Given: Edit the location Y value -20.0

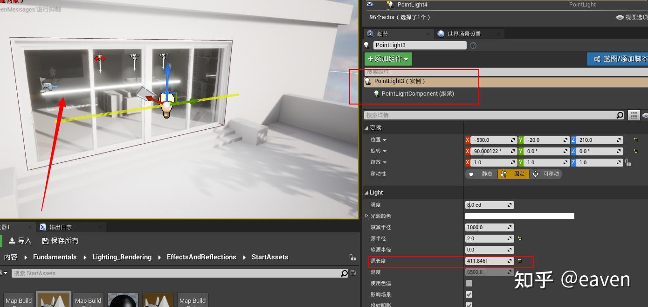Looking at the screenshot, I should (546, 140).
